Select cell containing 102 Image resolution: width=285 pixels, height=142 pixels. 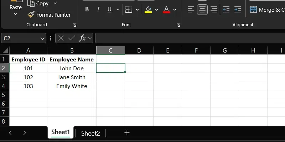28,77
